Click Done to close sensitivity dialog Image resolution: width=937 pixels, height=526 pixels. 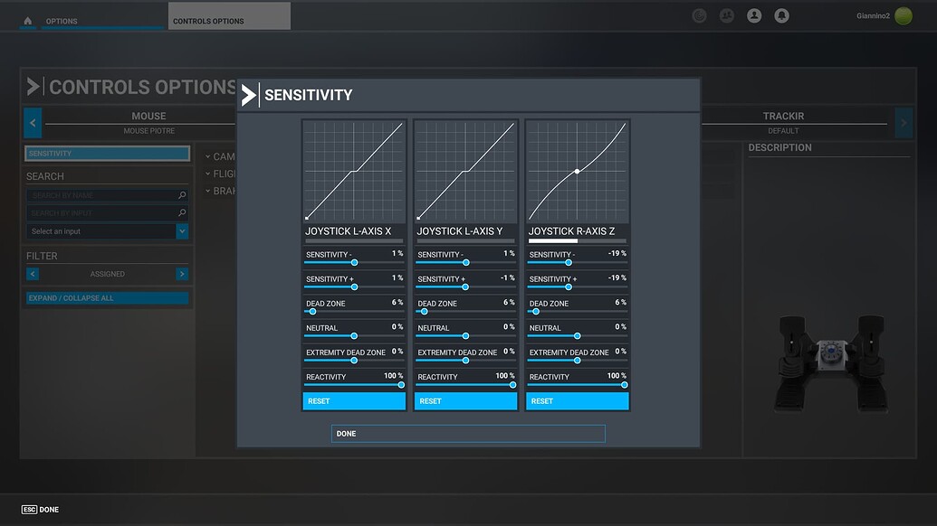[x=467, y=433]
